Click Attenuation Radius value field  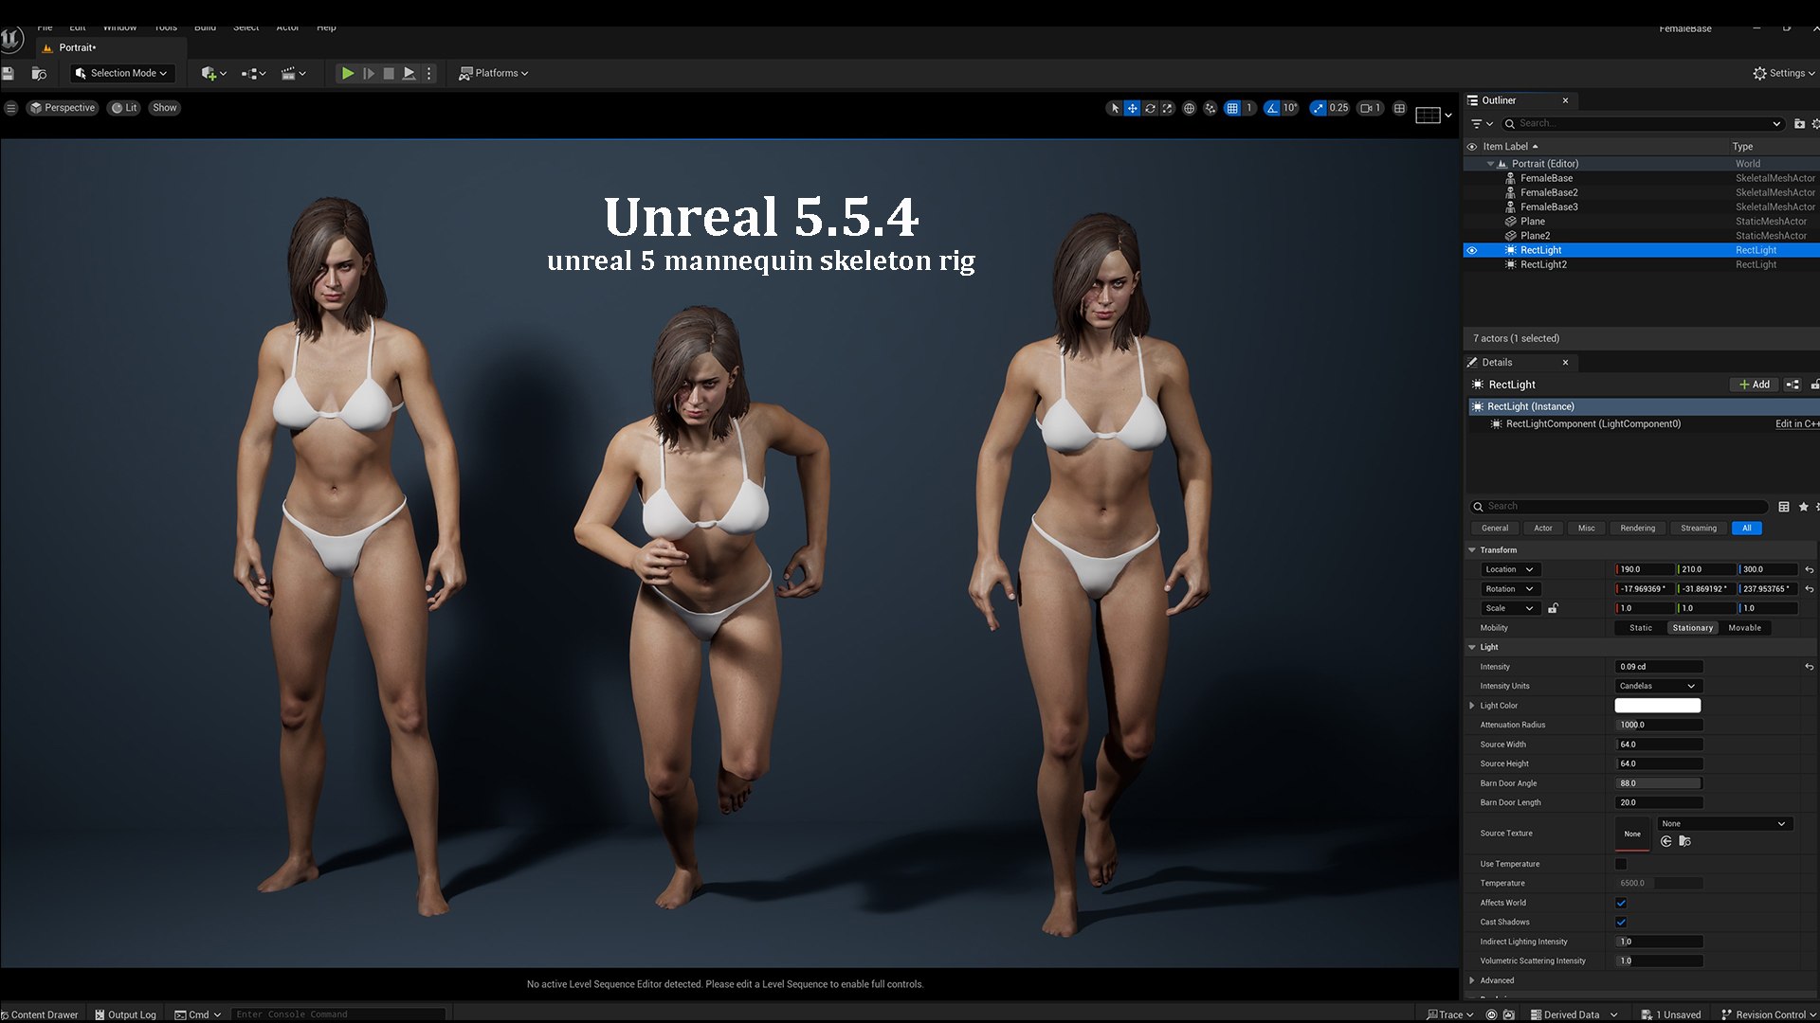click(x=1658, y=726)
